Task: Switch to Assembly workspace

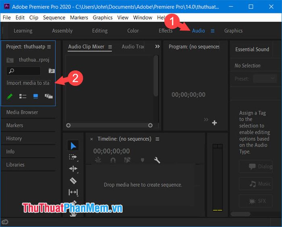Action: click(x=62, y=31)
